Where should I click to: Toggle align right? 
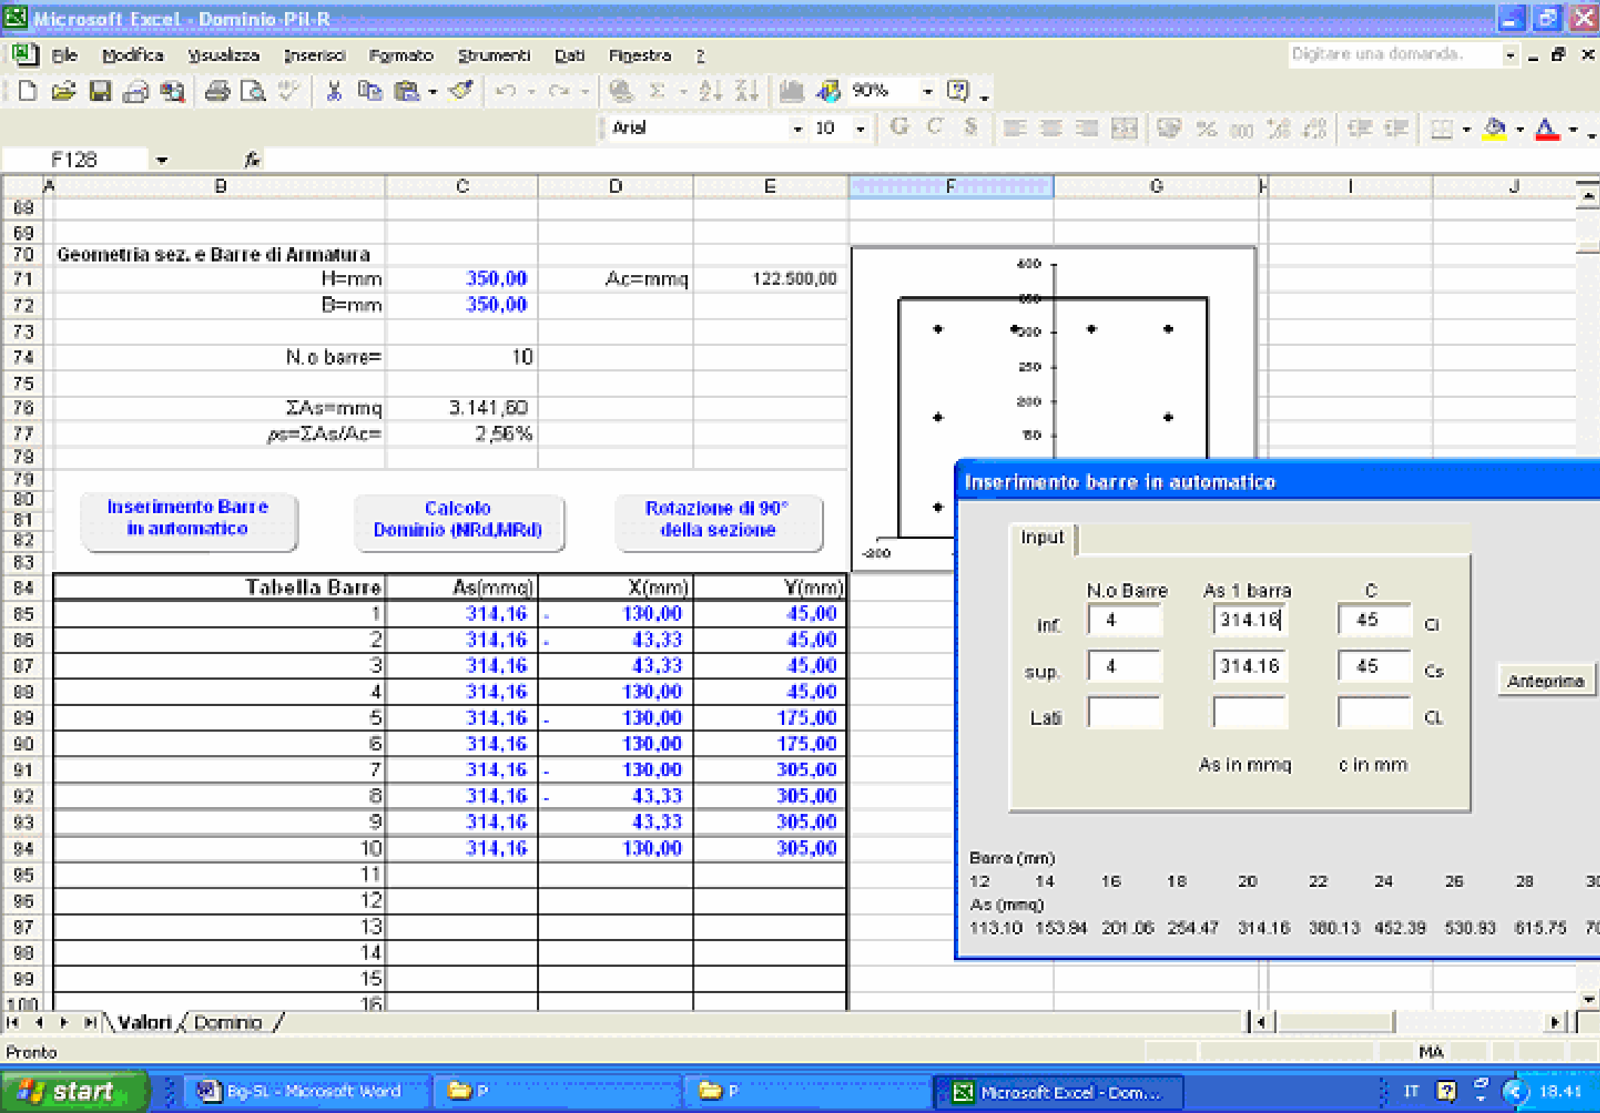pyautogui.click(x=1087, y=129)
